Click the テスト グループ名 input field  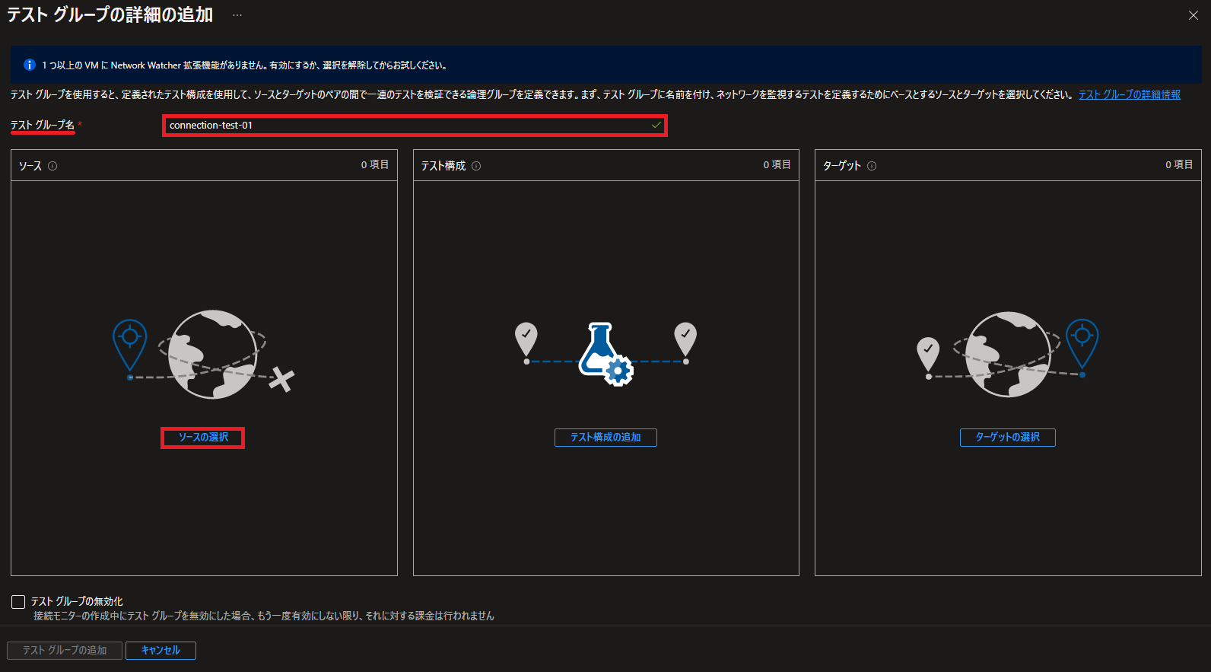[415, 126]
